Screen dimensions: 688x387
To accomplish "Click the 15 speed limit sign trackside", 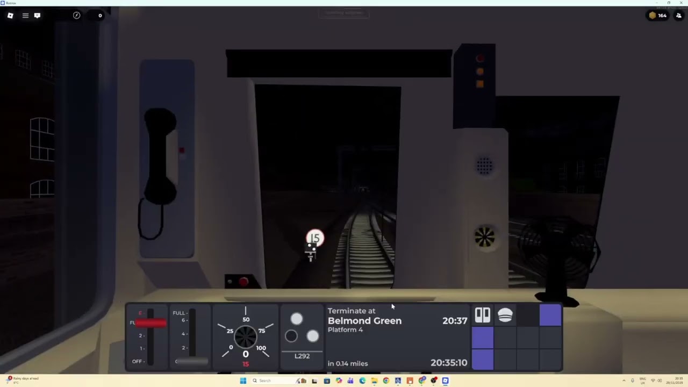I will pos(315,238).
